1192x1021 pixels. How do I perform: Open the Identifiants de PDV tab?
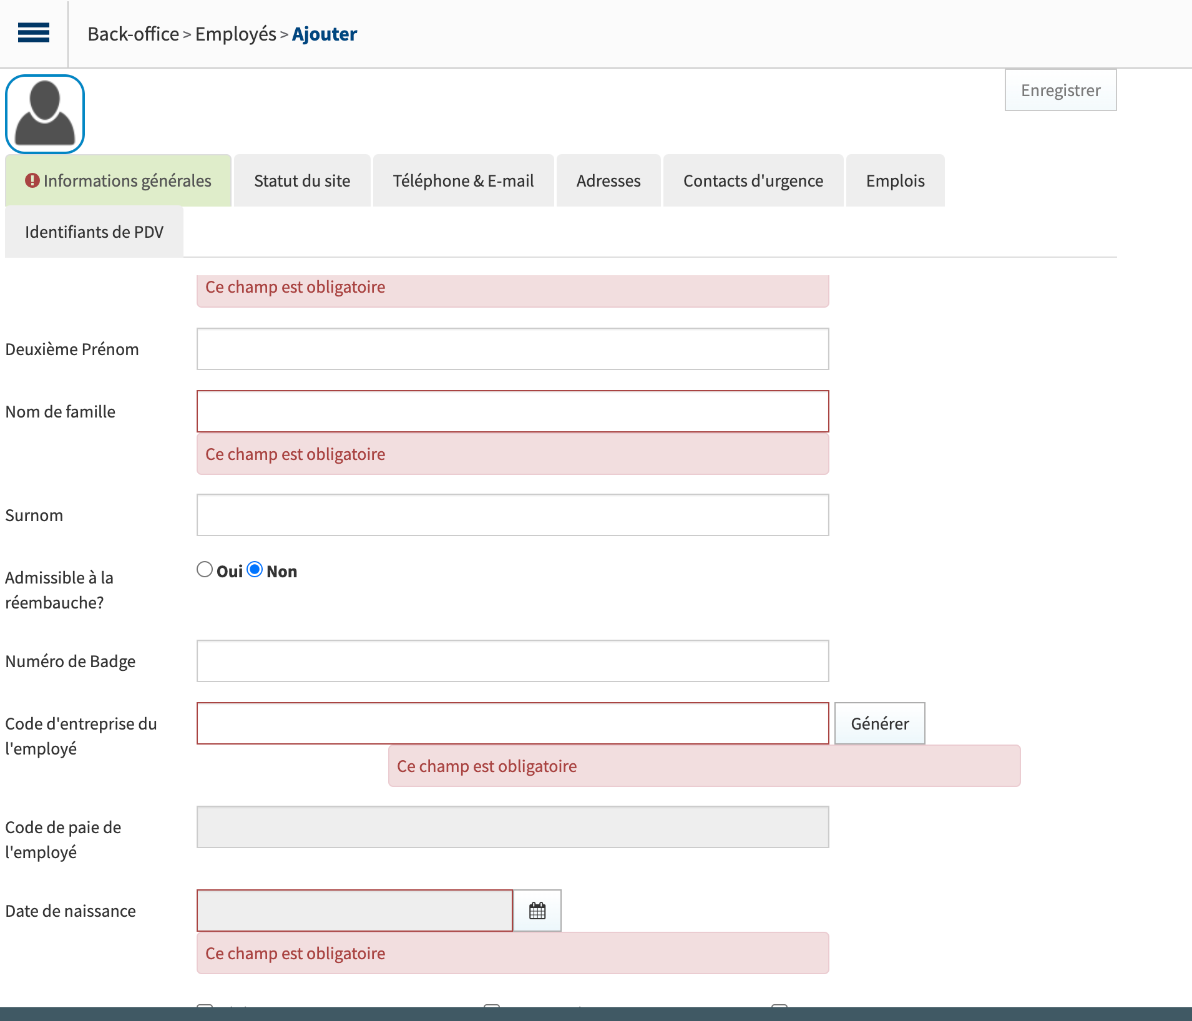pyautogui.click(x=94, y=232)
